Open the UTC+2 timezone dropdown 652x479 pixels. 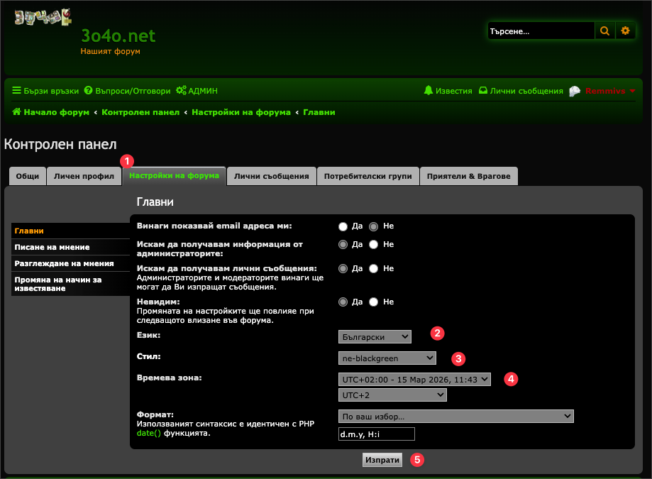pos(392,395)
